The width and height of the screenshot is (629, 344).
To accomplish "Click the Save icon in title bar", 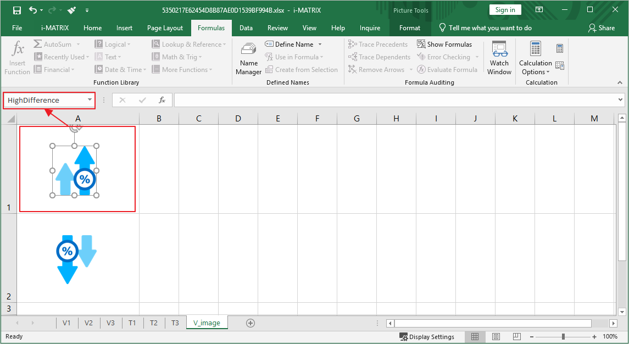I will coord(16,10).
